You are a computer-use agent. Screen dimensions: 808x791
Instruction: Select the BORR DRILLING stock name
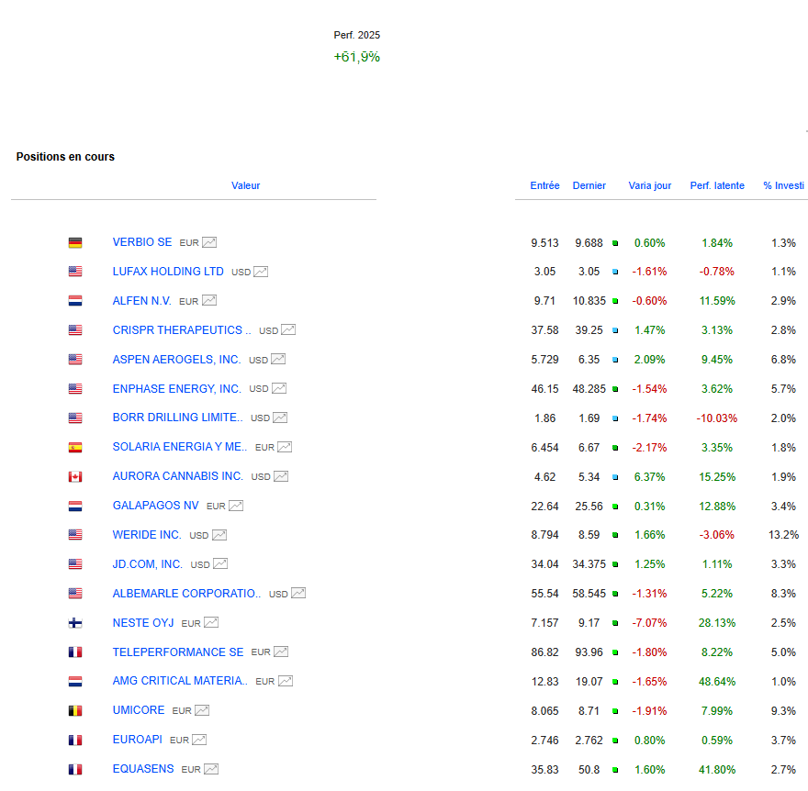click(x=178, y=418)
